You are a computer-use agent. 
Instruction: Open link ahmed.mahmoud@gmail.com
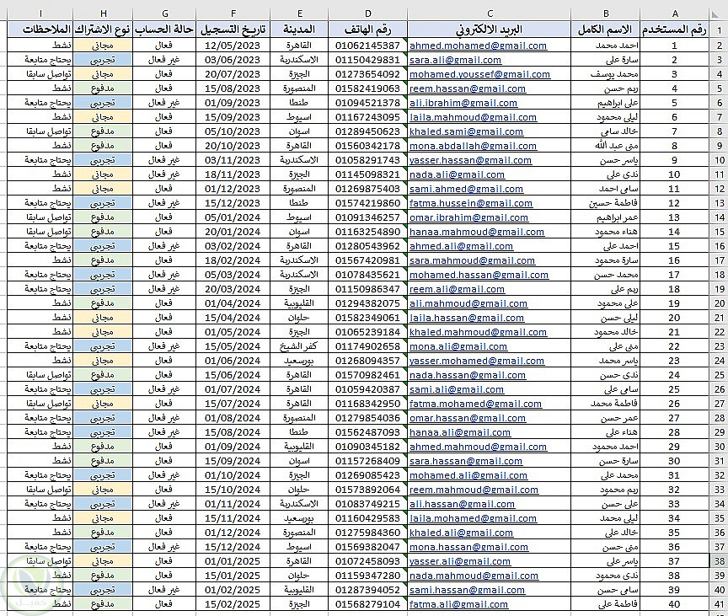coord(478,447)
